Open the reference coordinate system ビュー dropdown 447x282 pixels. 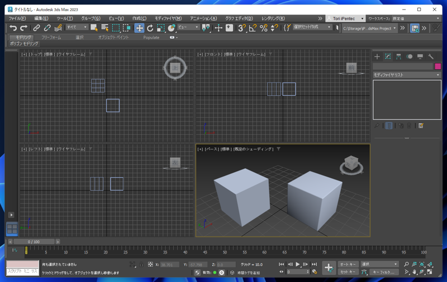tap(188, 27)
